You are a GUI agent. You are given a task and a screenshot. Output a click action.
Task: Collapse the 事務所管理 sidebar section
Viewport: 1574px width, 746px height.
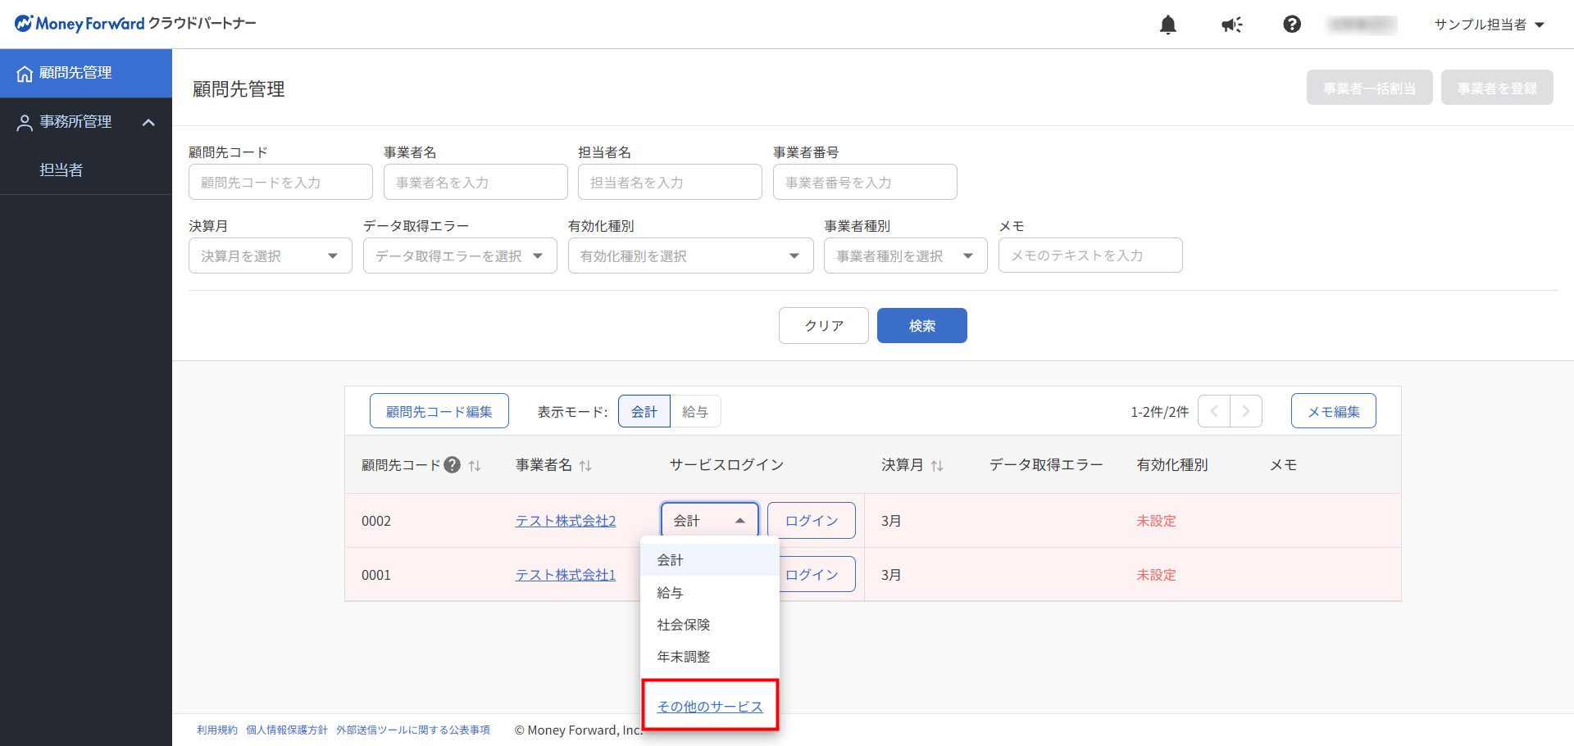pos(148,122)
